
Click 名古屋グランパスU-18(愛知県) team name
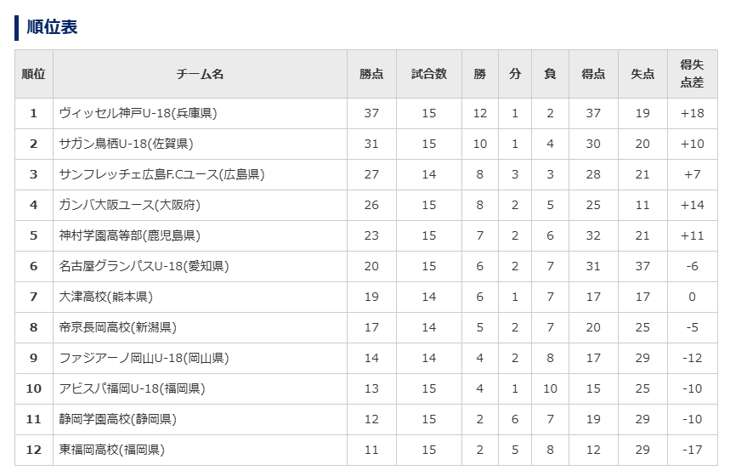(x=144, y=266)
